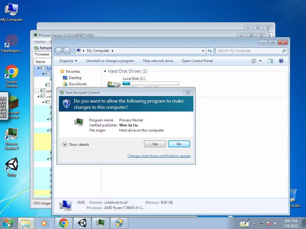This screenshot has height=229, width=306.
Task: Open the network tray icon
Action: (261, 223)
